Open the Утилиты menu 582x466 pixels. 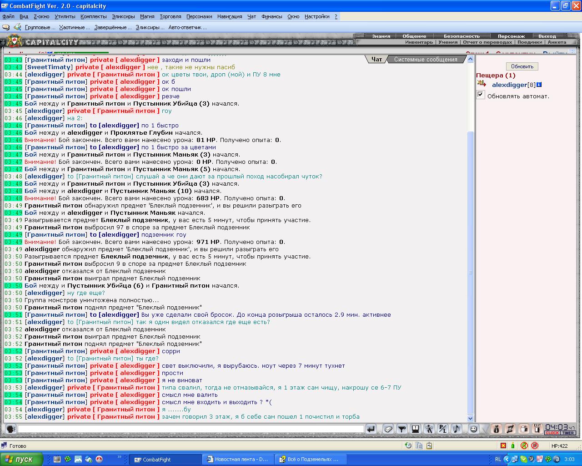[x=65, y=16]
